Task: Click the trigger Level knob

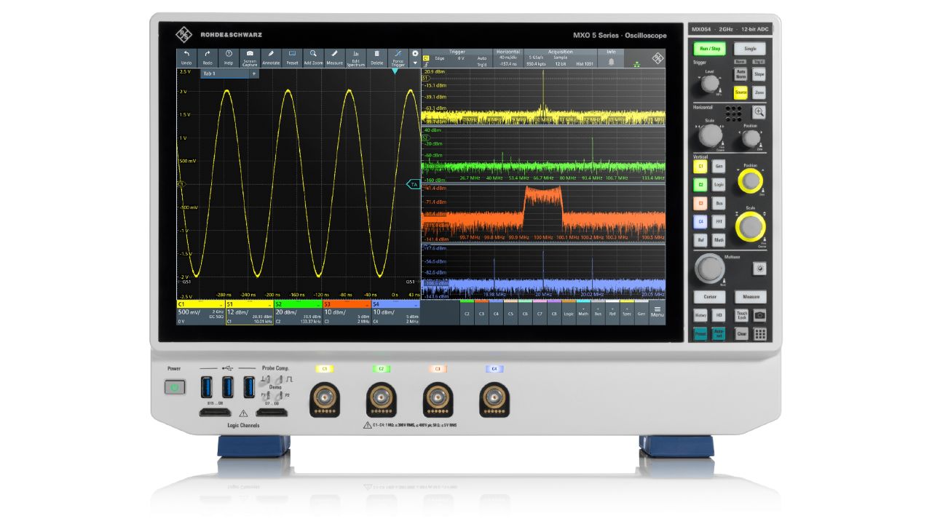Action: pos(708,84)
